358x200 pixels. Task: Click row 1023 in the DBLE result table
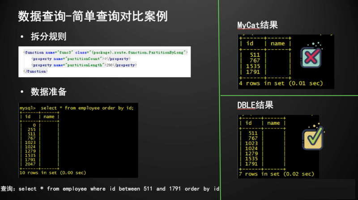point(263,143)
